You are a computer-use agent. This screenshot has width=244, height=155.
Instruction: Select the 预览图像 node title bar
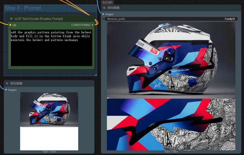coord(46,83)
